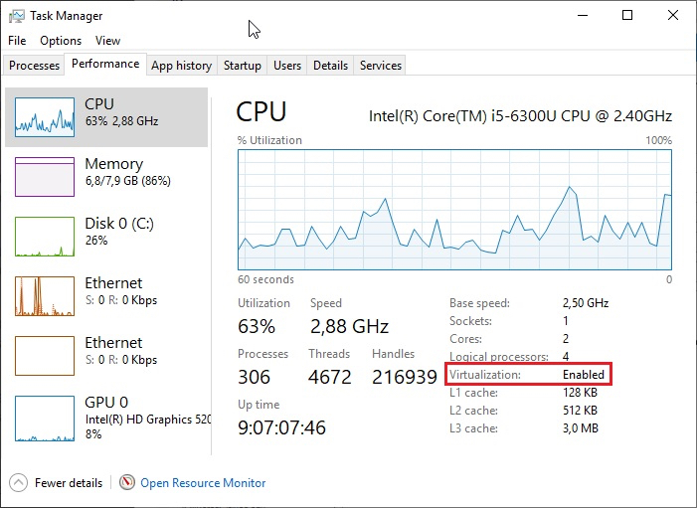Open the Options menu

coord(61,41)
